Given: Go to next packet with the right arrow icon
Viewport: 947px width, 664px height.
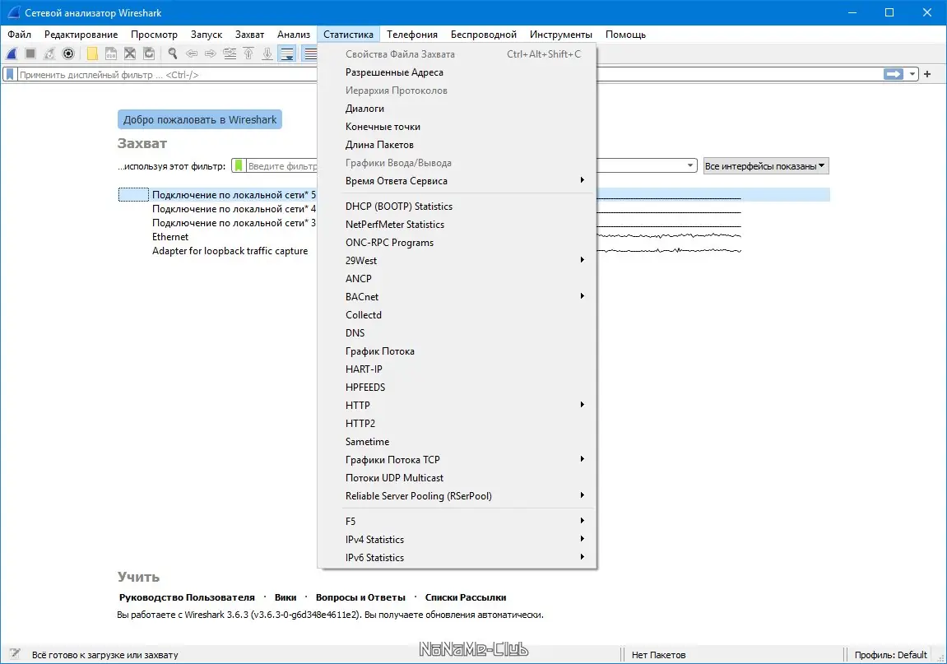Looking at the screenshot, I should pyautogui.click(x=210, y=53).
